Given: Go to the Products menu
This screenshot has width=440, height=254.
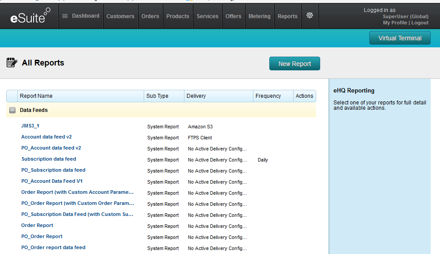Looking at the screenshot, I should click(x=178, y=16).
